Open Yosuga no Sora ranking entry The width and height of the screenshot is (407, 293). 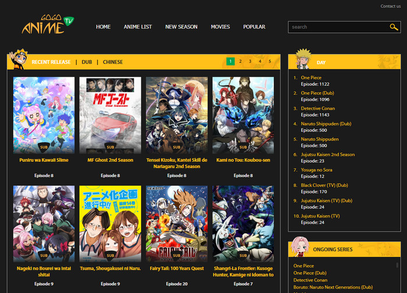[316, 170]
